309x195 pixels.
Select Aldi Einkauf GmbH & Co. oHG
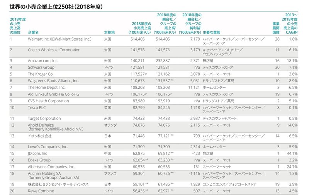(x=53, y=94)
